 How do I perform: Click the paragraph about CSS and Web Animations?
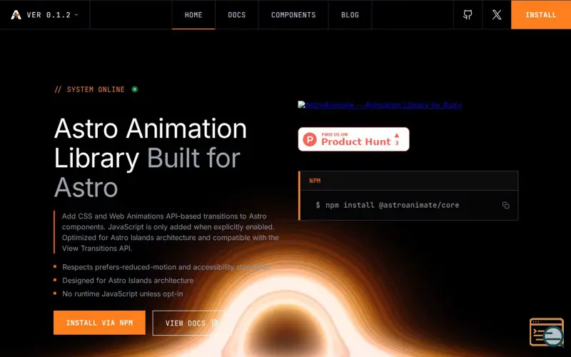click(170, 232)
